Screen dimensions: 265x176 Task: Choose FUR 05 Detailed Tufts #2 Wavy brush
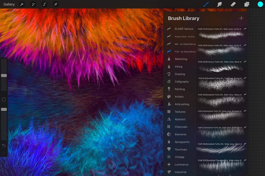pyautogui.click(x=222, y=99)
